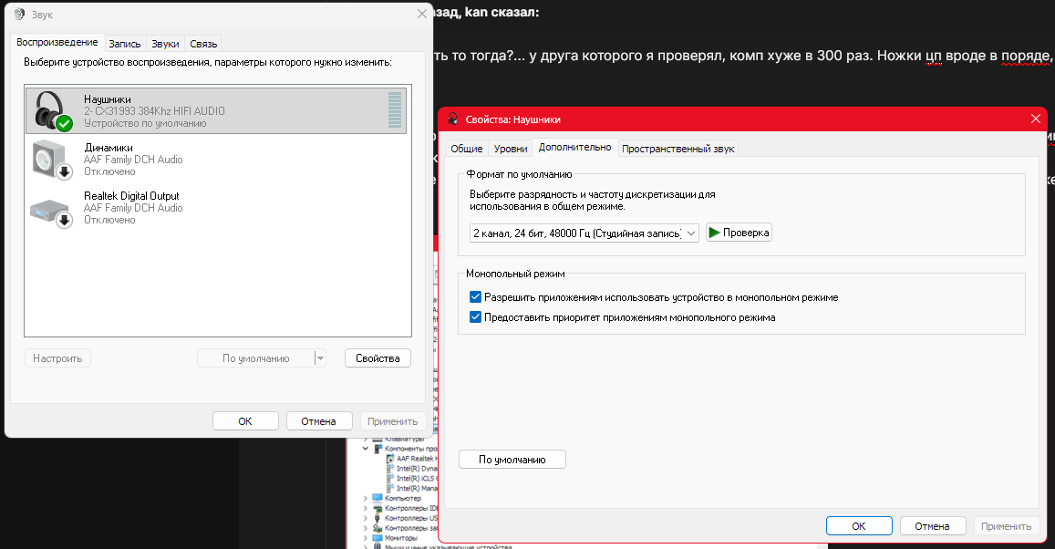Select the Наушники headphones device icon
Image resolution: width=1055 pixels, height=549 pixels.
[x=52, y=110]
